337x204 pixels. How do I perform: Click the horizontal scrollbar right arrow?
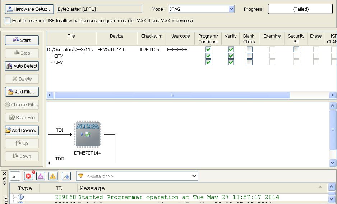(x=332, y=95)
